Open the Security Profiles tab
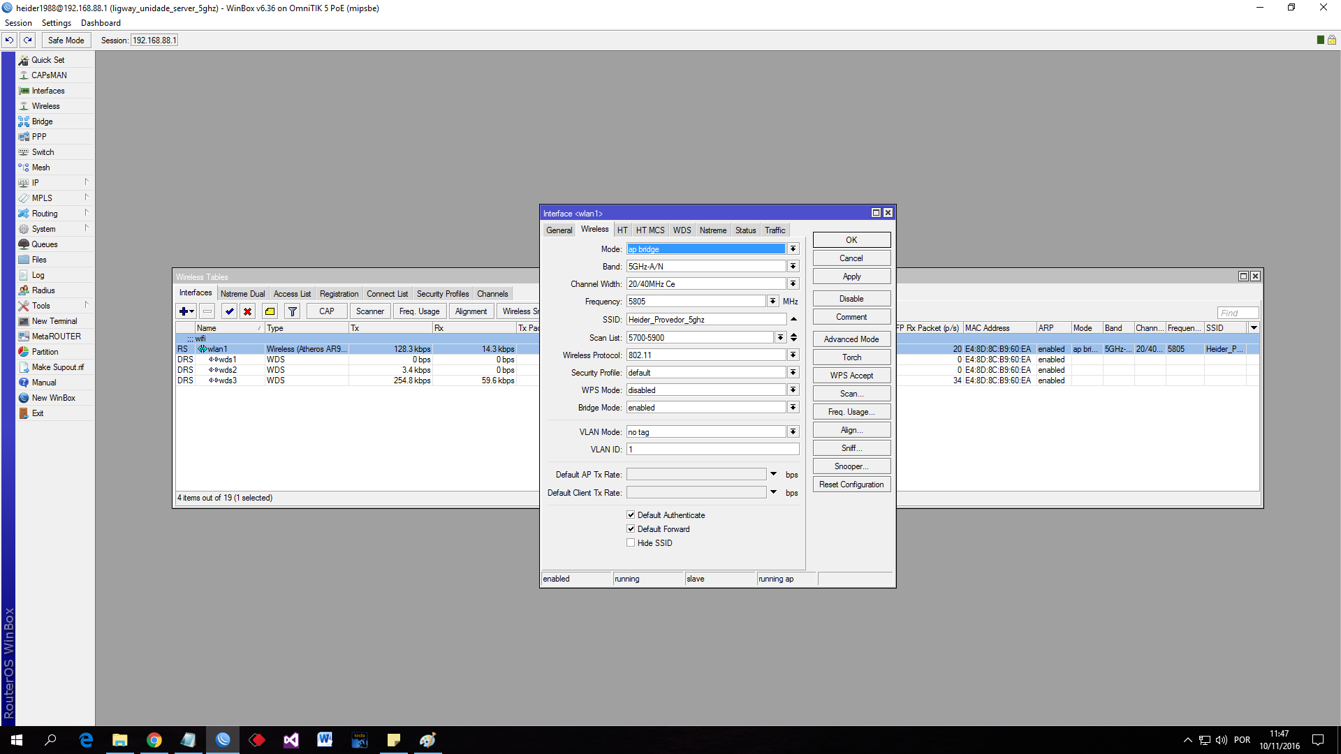Screen dimensions: 1341x754 [x=442, y=294]
